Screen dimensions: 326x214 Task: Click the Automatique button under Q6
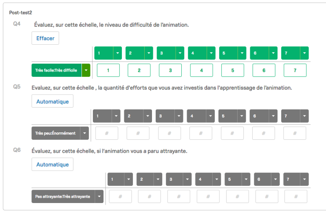52,164
